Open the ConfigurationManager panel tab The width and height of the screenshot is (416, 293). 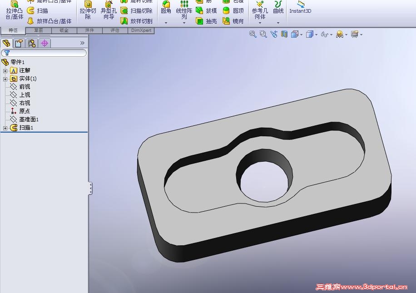coord(32,43)
